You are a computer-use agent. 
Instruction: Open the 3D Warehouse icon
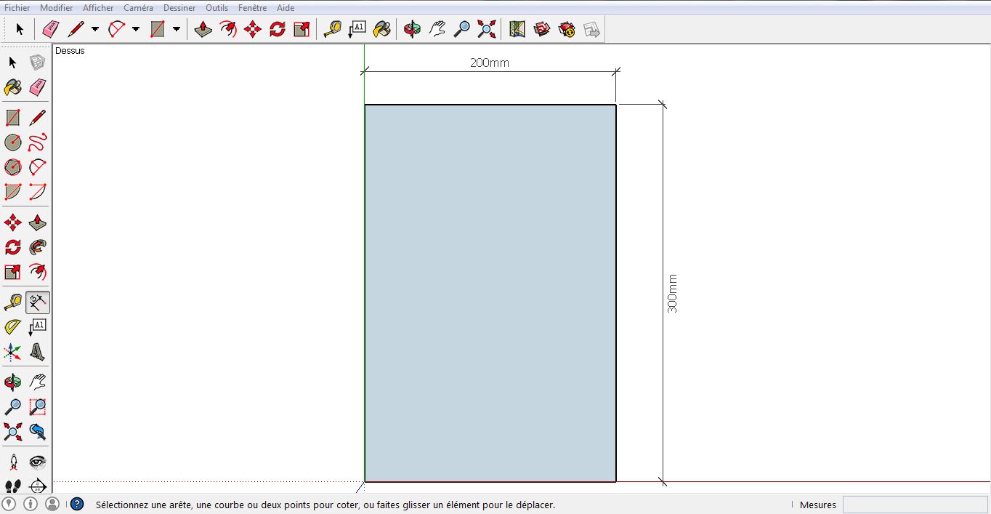click(542, 29)
